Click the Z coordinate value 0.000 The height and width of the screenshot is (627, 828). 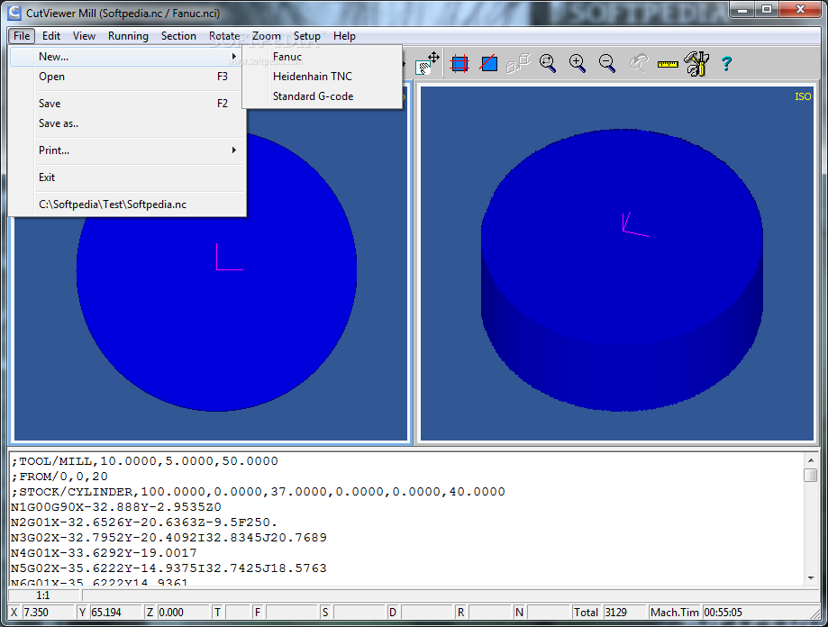click(183, 613)
